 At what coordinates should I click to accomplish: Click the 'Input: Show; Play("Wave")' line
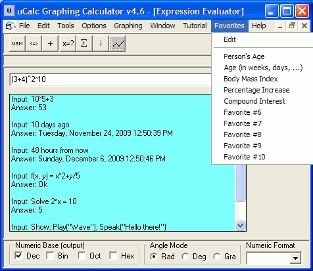point(89,227)
